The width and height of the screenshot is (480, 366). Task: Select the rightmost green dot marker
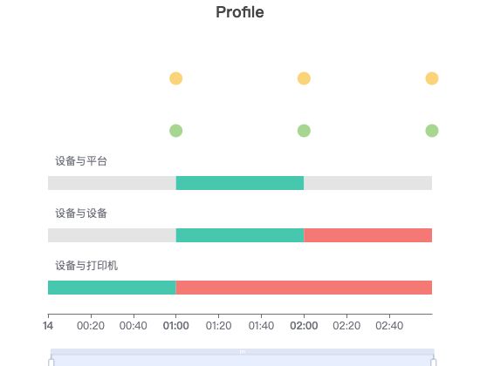(432, 131)
